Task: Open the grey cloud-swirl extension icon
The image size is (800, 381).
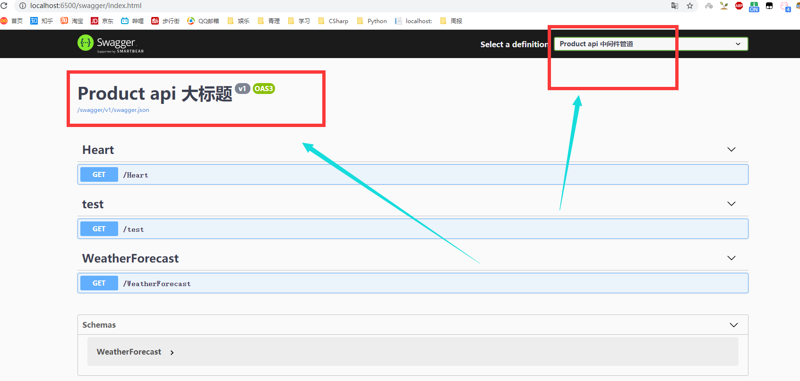Action: coord(709,6)
